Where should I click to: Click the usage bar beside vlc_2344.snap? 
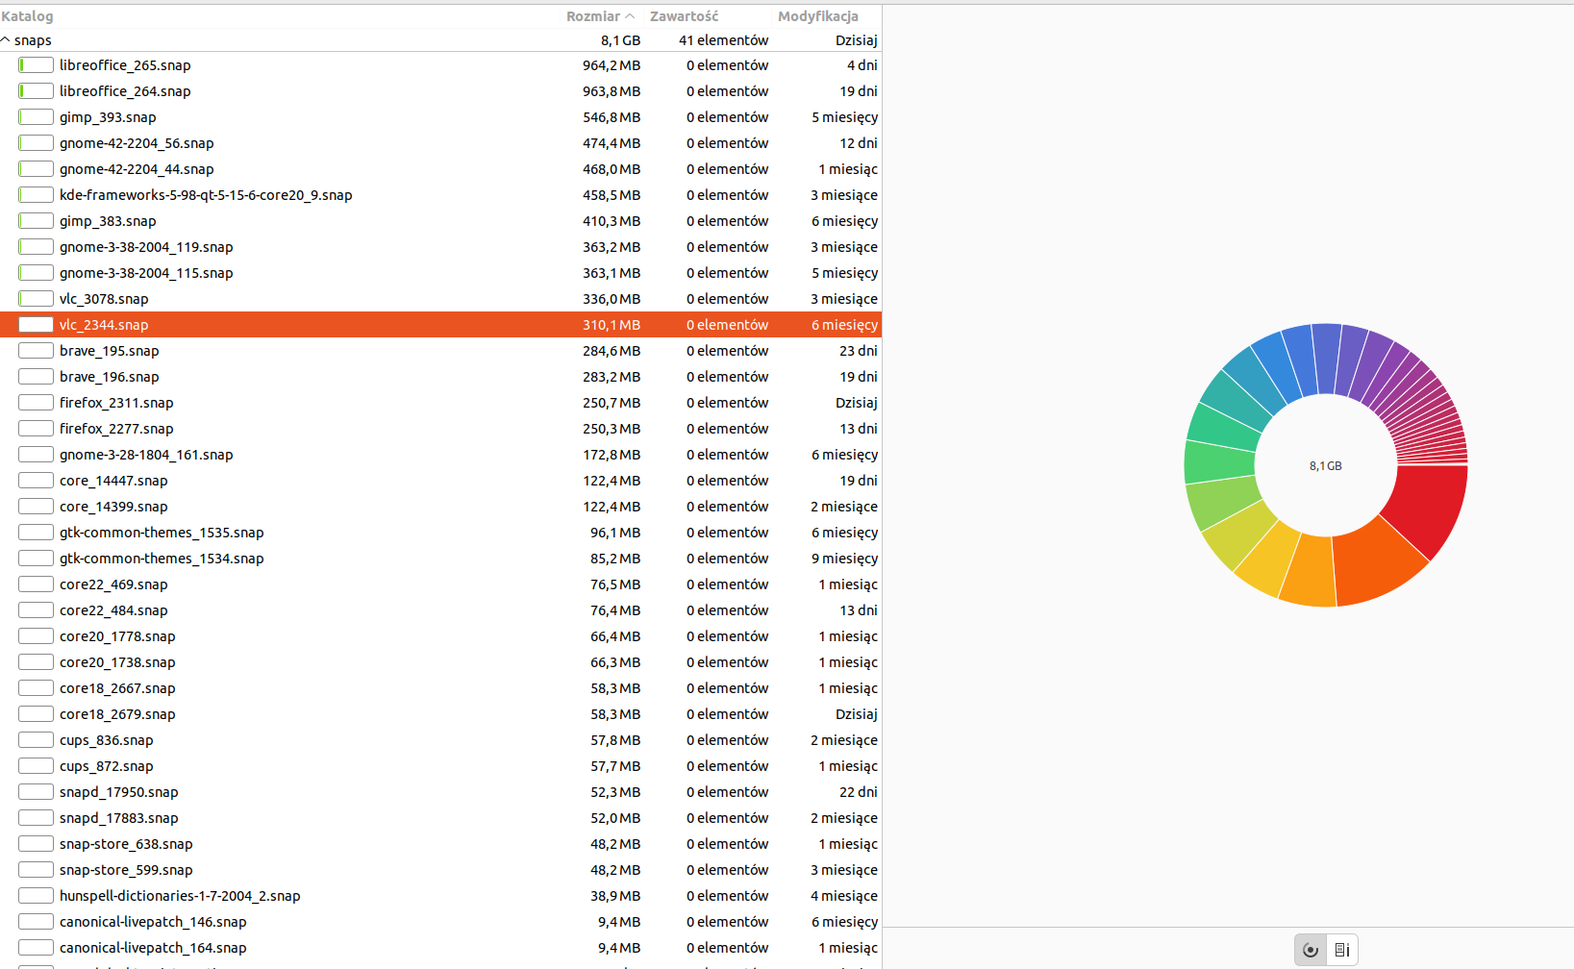coord(36,325)
